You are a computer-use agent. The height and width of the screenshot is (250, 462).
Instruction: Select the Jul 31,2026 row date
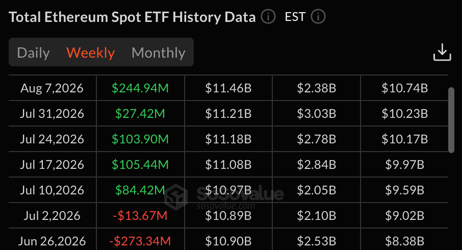coord(52,113)
